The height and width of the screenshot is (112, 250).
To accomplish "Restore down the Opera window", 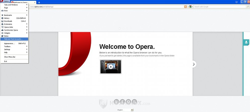I will pos(245,2).
